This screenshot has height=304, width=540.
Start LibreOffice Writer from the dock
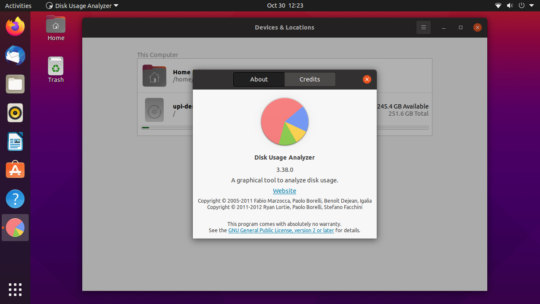point(15,141)
